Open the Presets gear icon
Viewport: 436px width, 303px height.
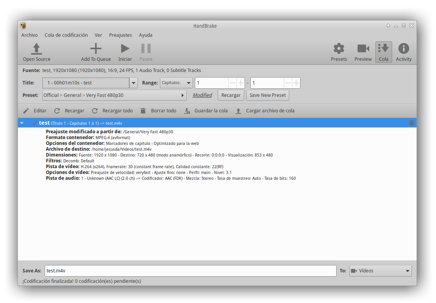tap(339, 49)
